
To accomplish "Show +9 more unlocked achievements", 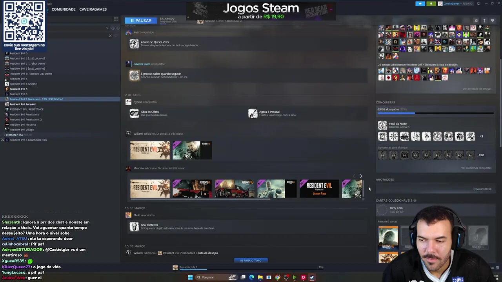I will click(x=481, y=136).
